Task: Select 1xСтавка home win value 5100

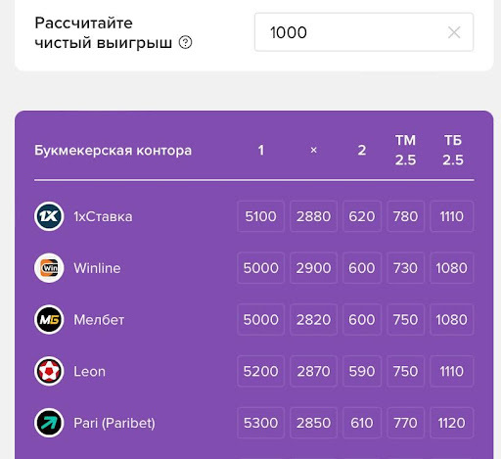Action: (x=260, y=216)
